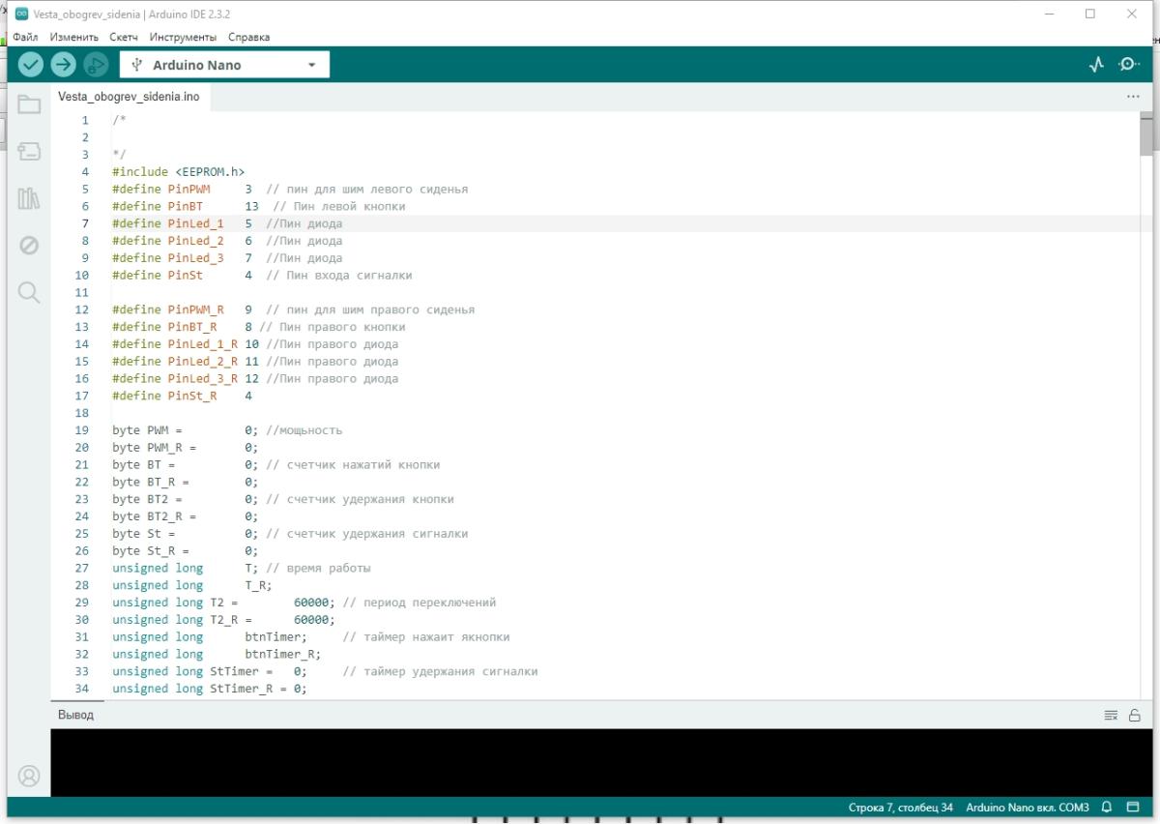Start debugging with the debug icon
The width and height of the screenshot is (1160, 824).
(95, 65)
